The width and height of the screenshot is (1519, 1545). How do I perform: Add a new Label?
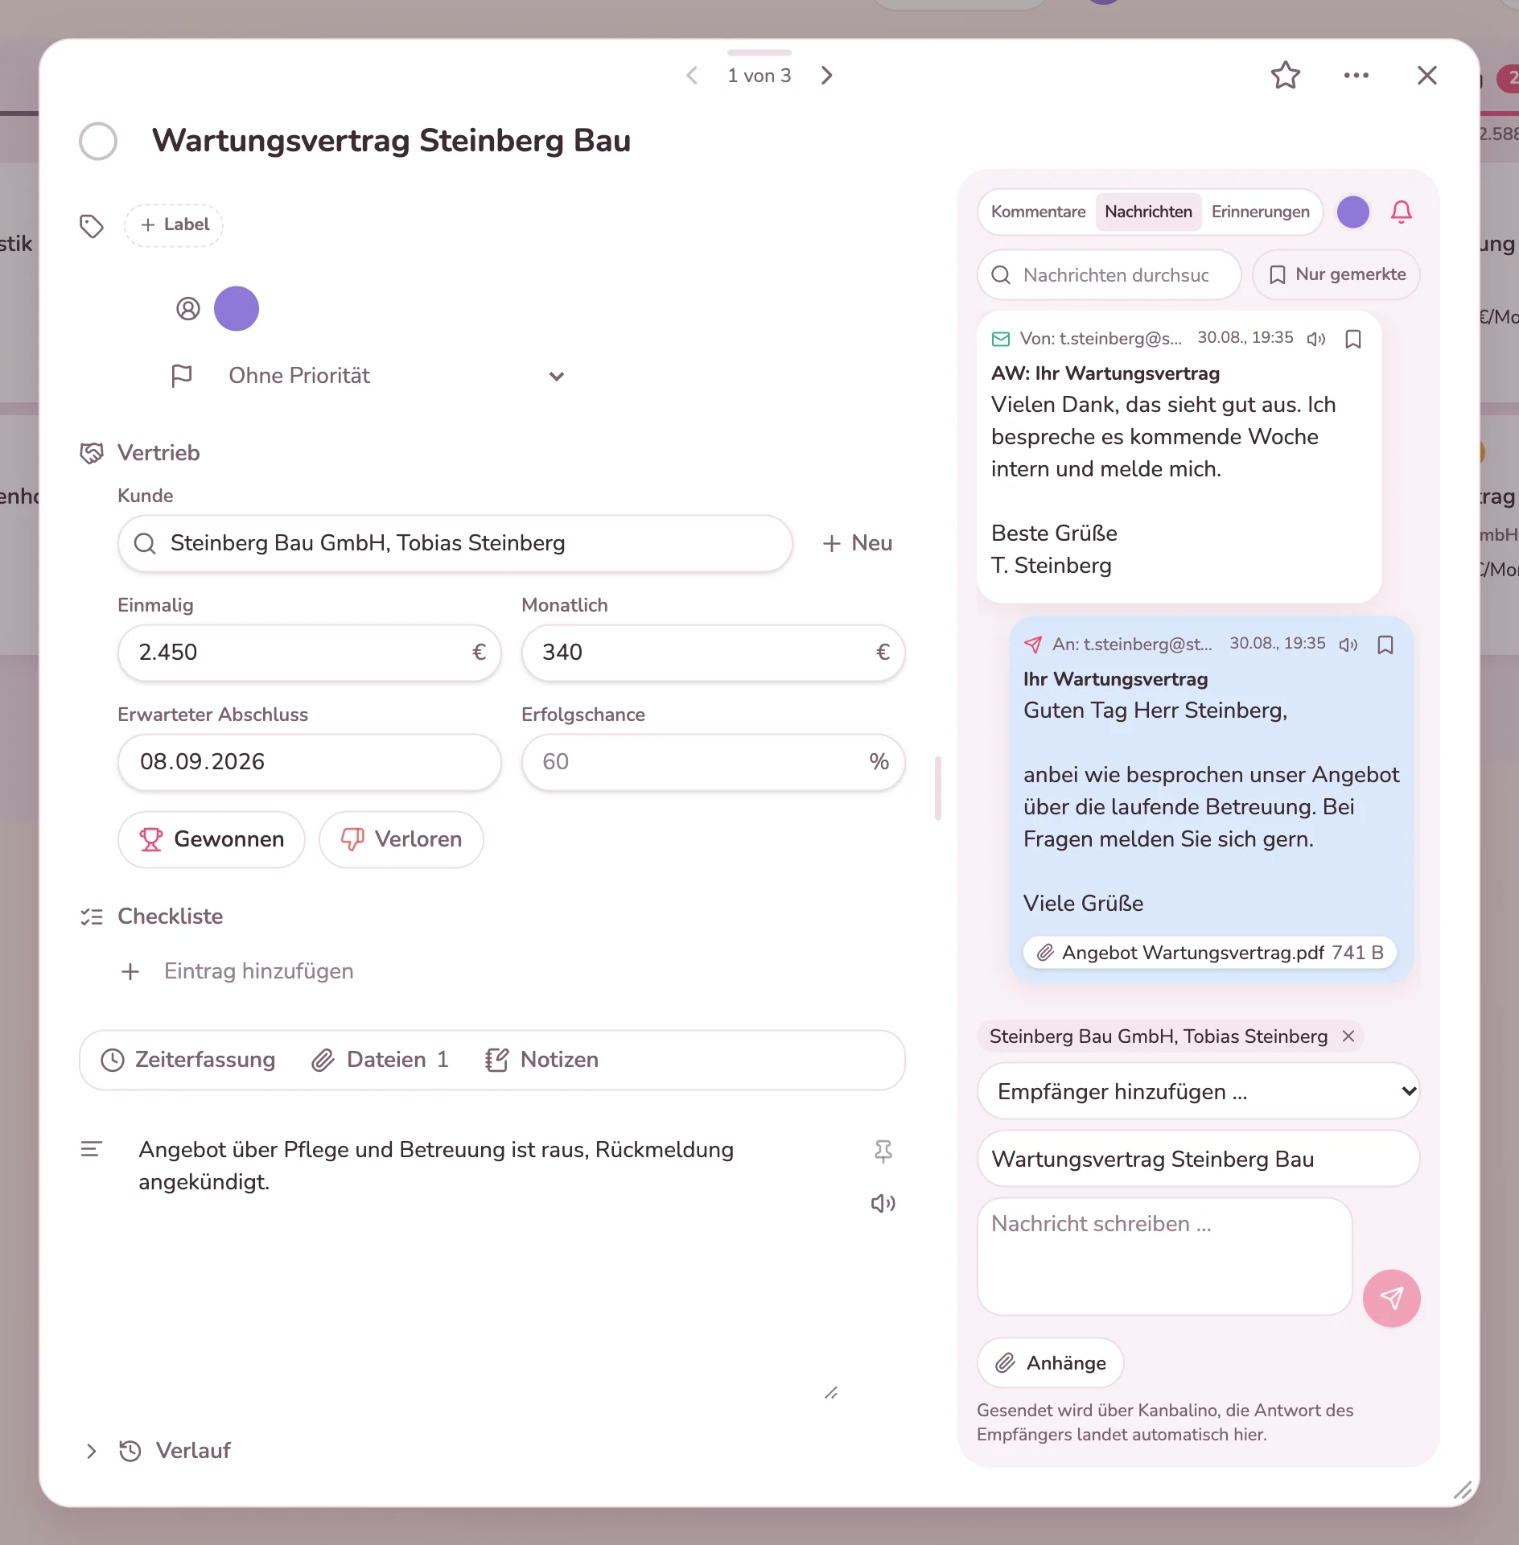[174, 225]
